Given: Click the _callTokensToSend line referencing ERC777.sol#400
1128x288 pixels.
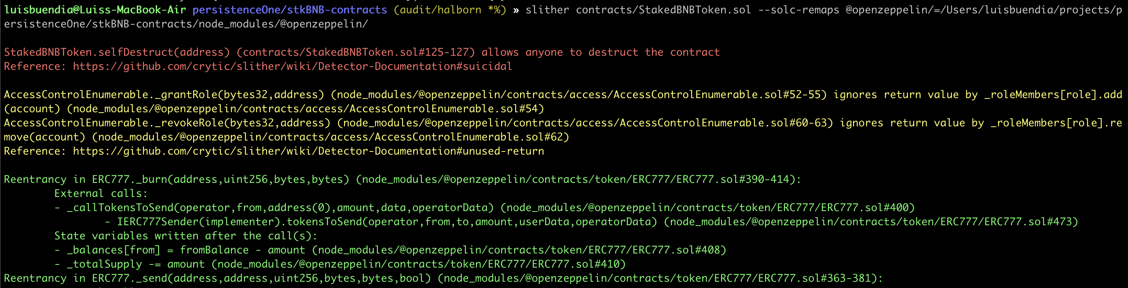Looking at the screenshot, I should [x=485, y=208].
